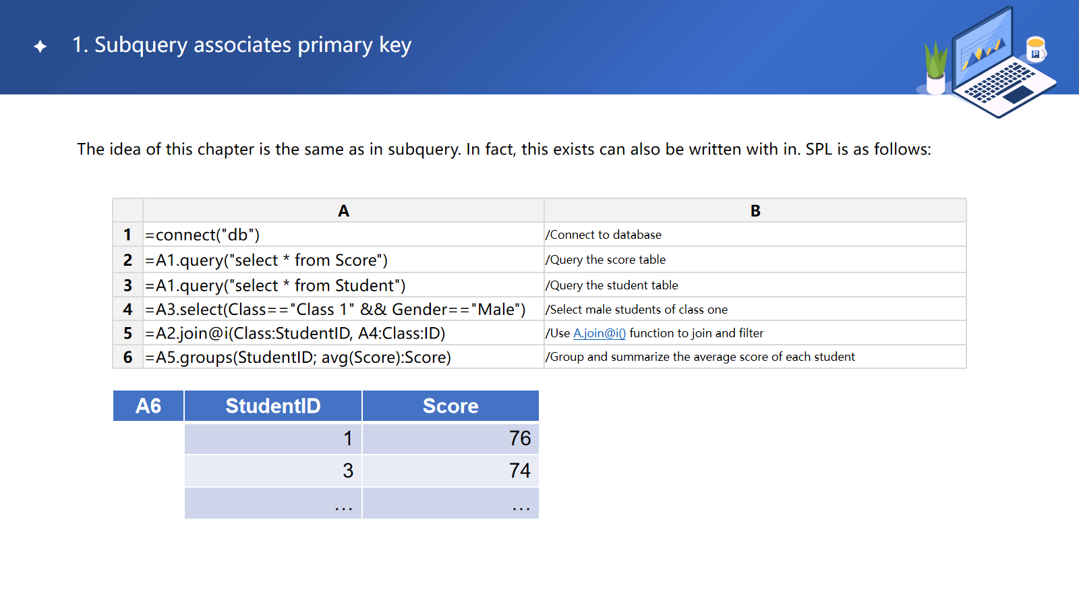Click the Score column header in results
Viewport: 1079px width, 607px height.
coord(450,406)
